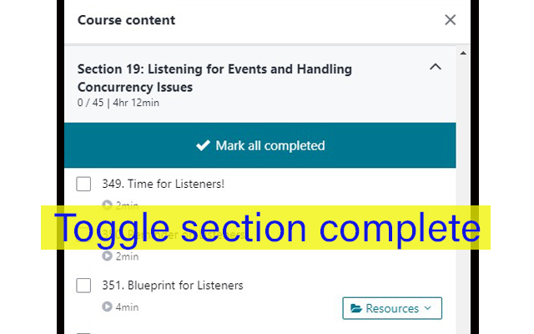Click the 0 / 45 progress text

click(x=90, y=103)
